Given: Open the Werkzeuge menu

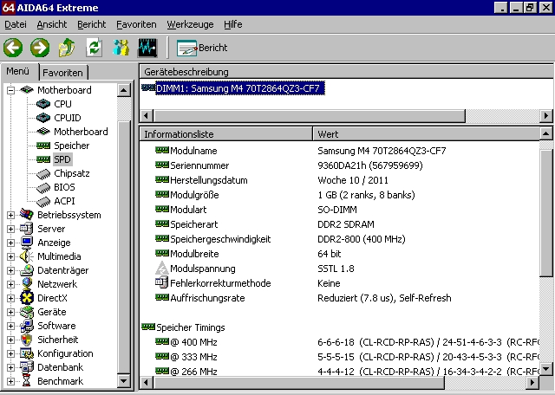Looking at the screenshot, I should pos(190,24).
